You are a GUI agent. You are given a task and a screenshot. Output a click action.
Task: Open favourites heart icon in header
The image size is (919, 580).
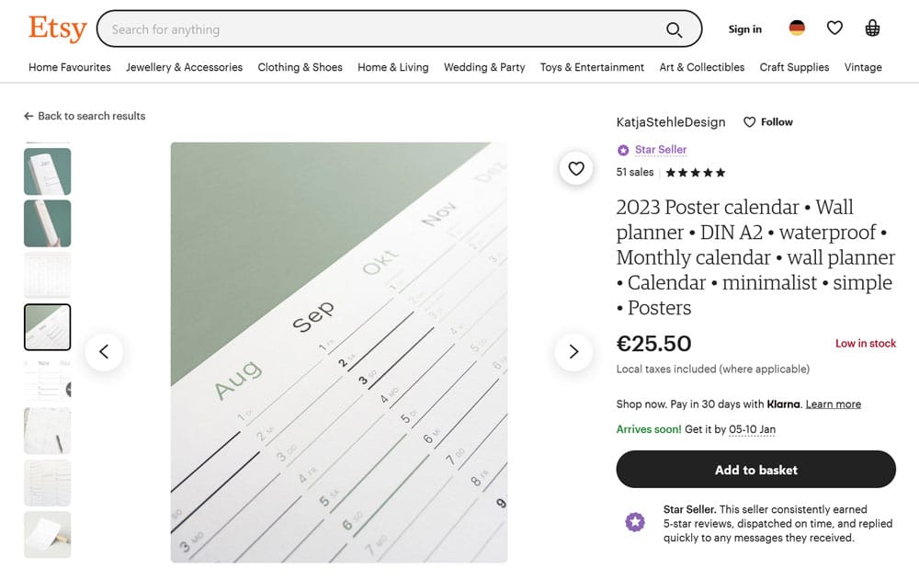834,28
